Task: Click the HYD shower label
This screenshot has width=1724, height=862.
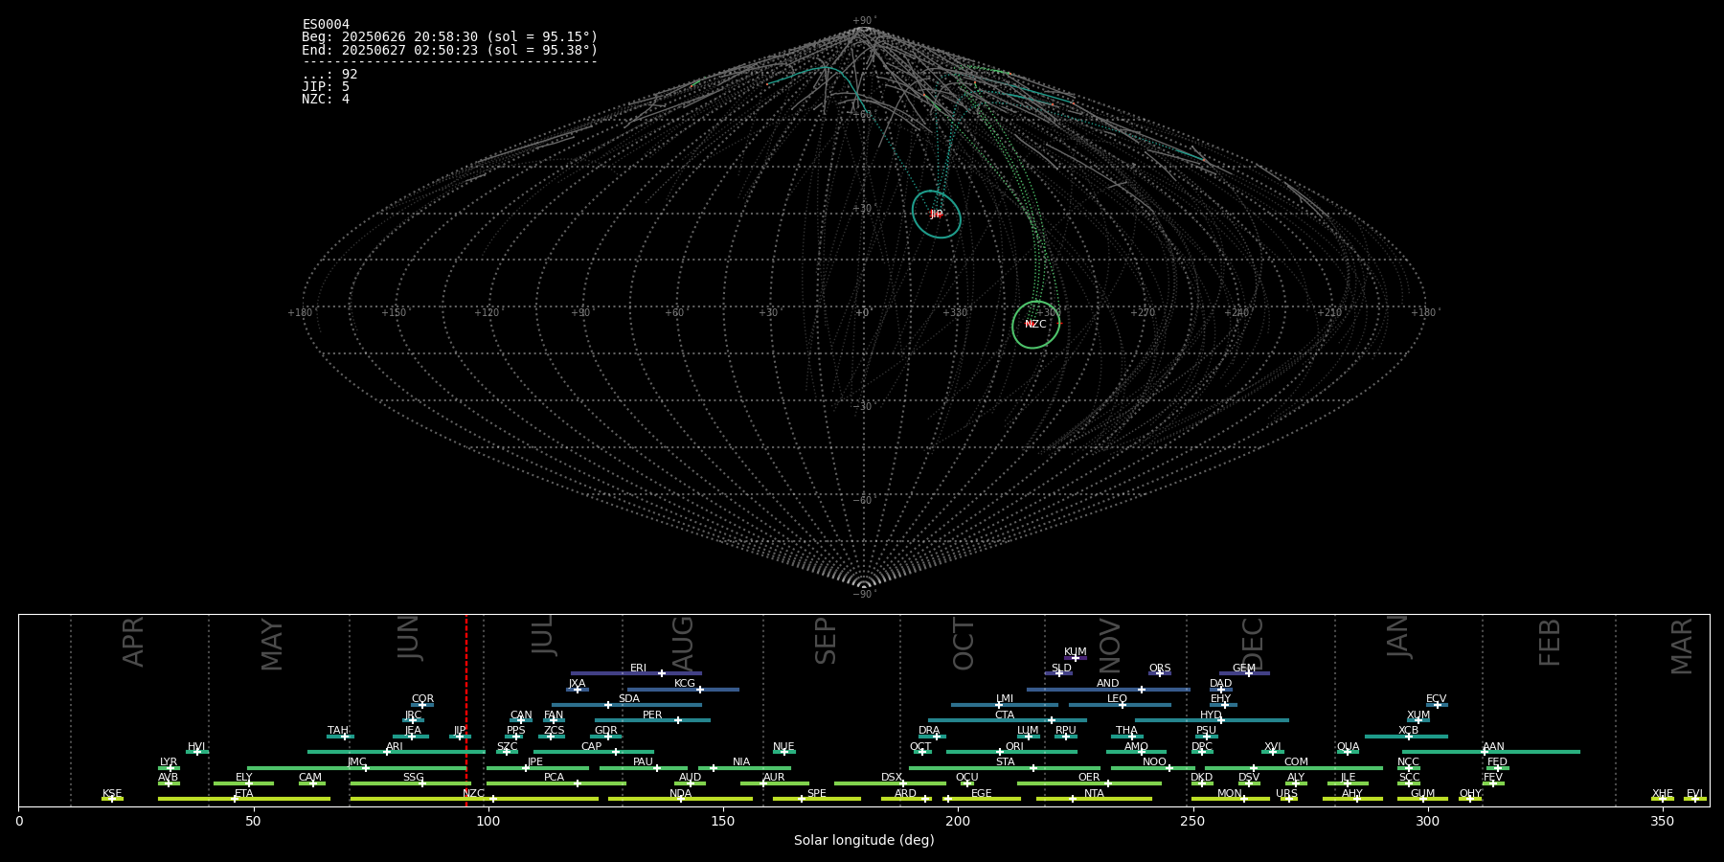Action: 1211,715
